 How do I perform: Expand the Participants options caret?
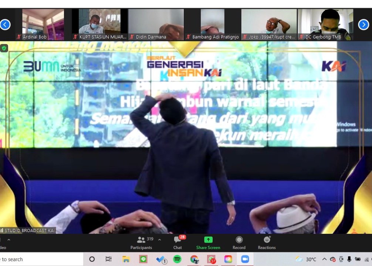[x=159, y=240]
